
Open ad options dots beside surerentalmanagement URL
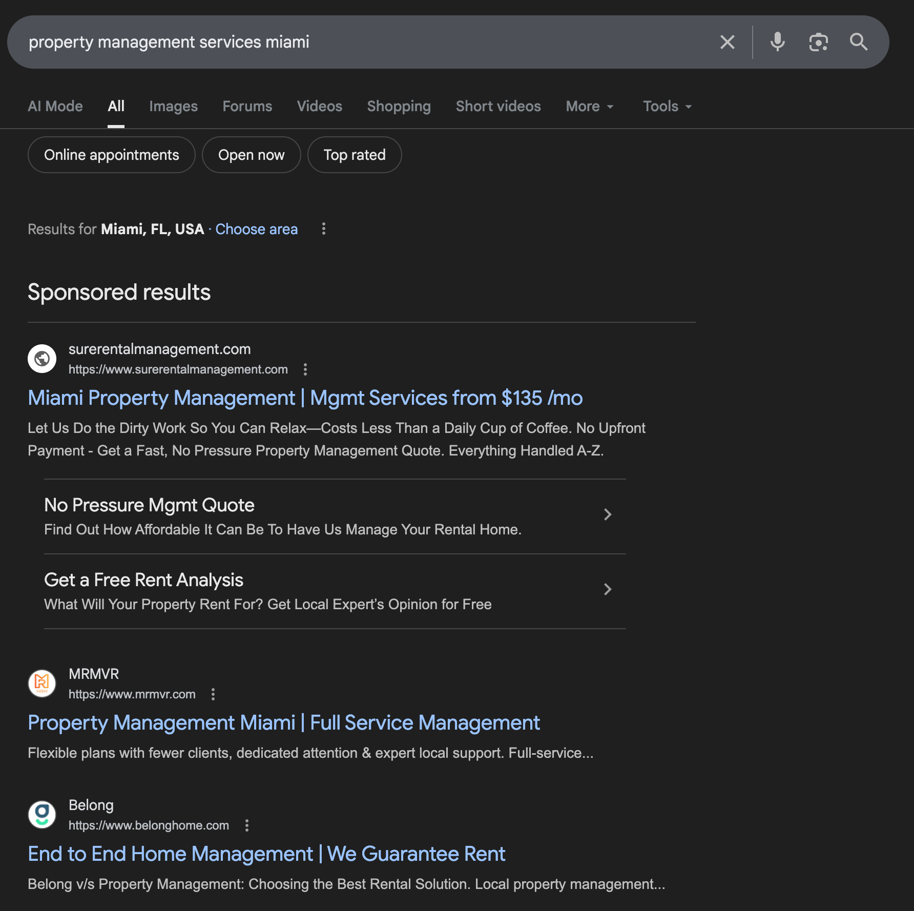(x=305, y=369)
